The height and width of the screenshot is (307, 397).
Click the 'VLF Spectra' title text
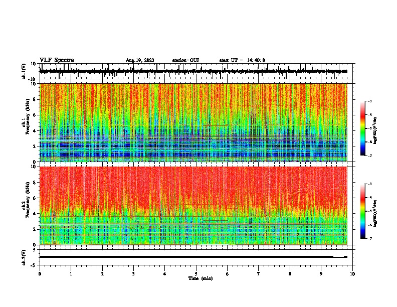click(x=57, y=60)
